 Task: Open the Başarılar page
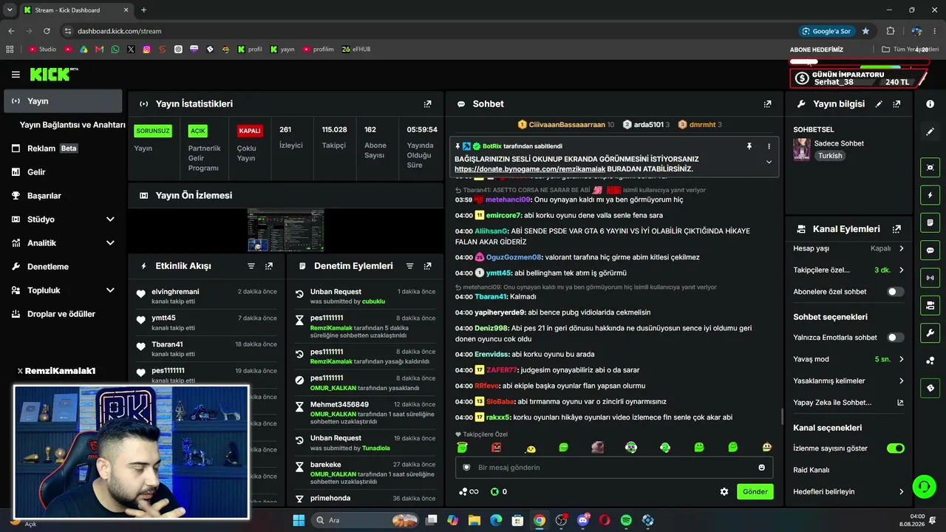pos(63,196)
